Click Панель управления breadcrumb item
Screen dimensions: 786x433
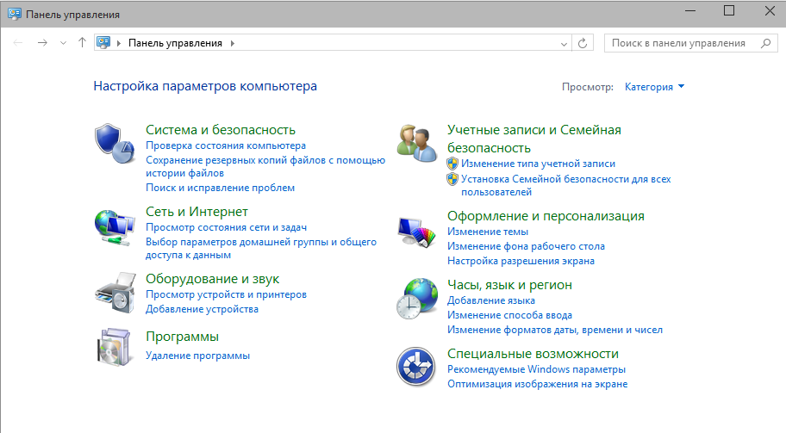[x=175, y=43]
